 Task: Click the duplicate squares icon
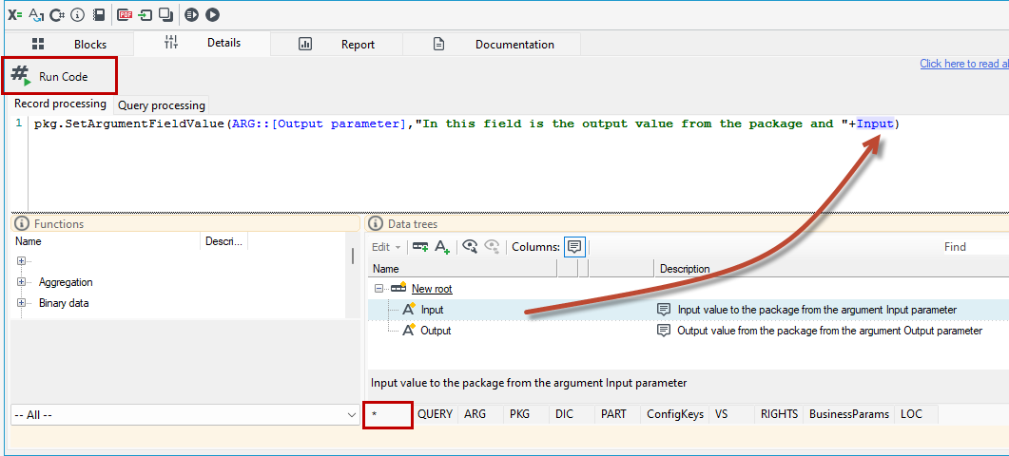point(166,14)
